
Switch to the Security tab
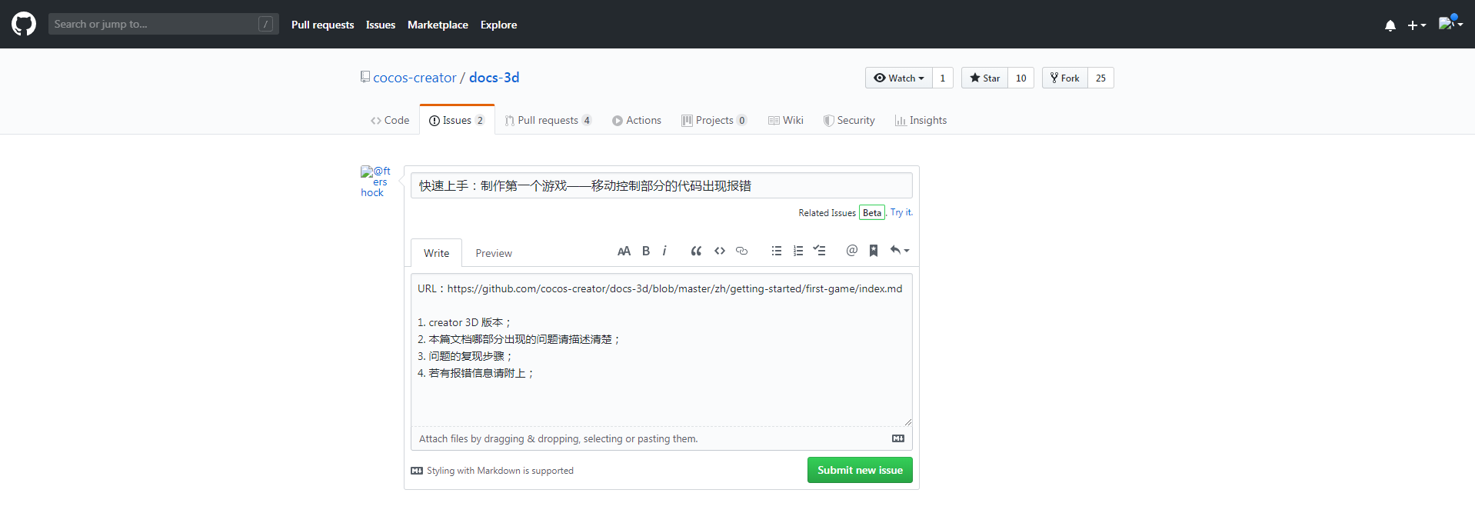click(x=849, y=120)
